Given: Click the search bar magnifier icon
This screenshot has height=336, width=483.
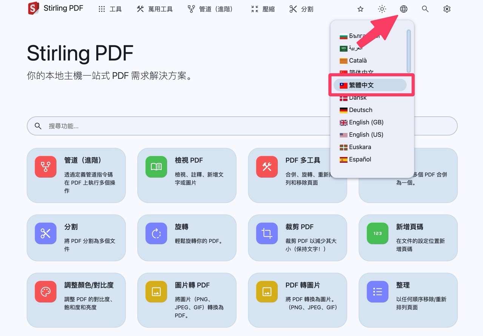Looking at the screenshot, I should tap(38, 126).
